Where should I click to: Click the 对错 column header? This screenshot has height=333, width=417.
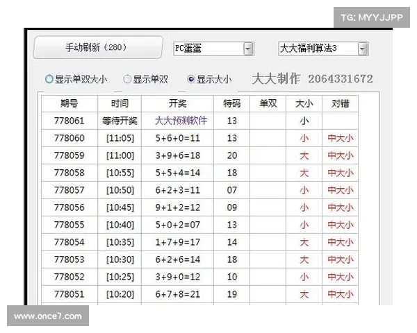point(341,103)
